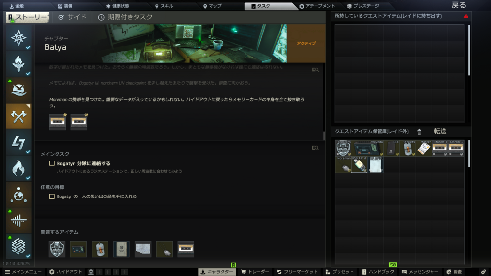
Task: Click the magnifier icon beside the main task
Action: pos(315,148)
